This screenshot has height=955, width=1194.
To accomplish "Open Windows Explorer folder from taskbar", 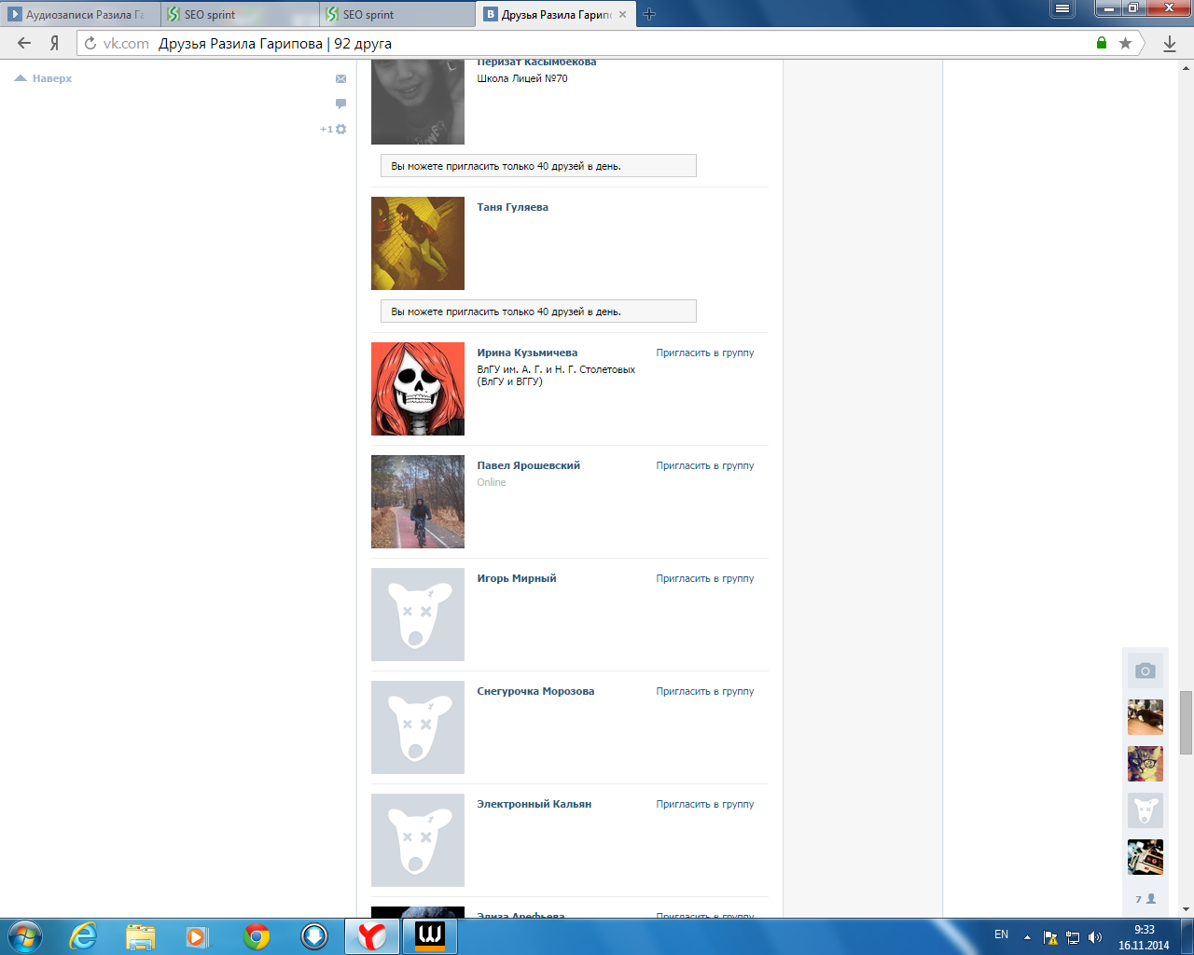I will point(141,936).
